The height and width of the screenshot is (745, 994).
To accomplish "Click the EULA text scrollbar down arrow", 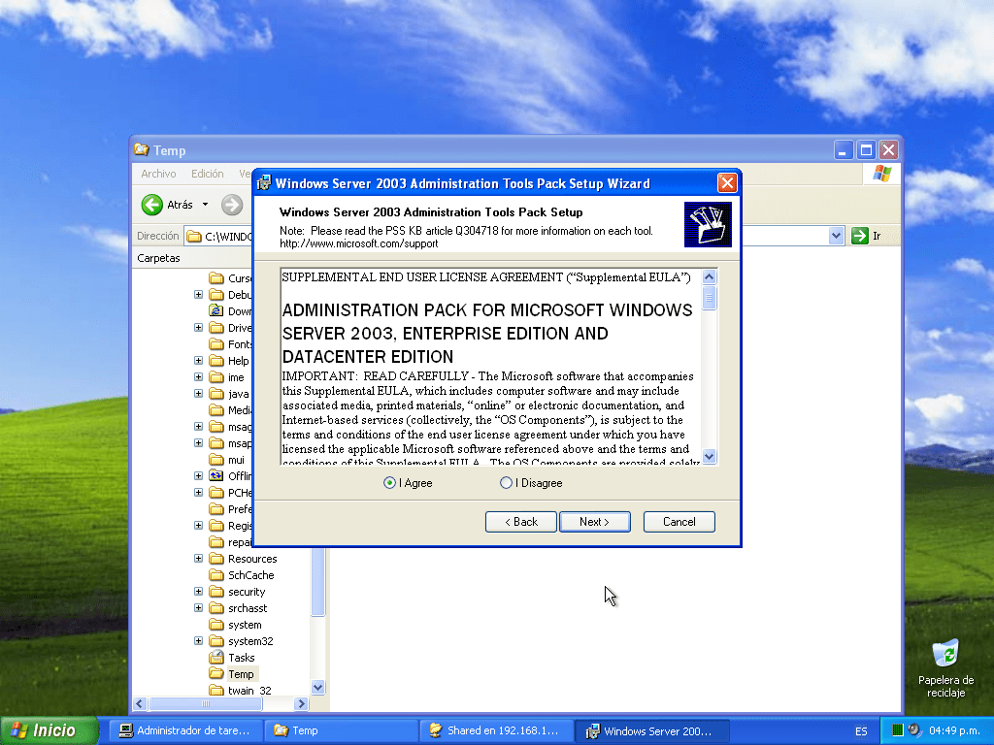I will click(709, 456).
